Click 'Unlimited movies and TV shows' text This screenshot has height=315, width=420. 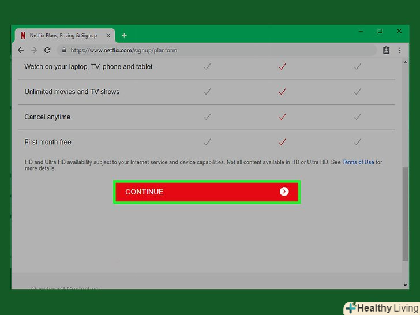tap(72, 92)
